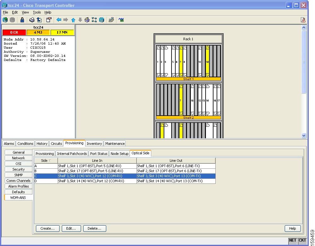Switch to the Inventory tab
This screenshot has width=315, height=246.
(94, 144)
